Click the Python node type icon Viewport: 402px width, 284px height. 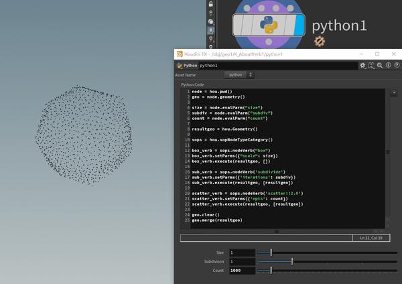coord(179,66)
